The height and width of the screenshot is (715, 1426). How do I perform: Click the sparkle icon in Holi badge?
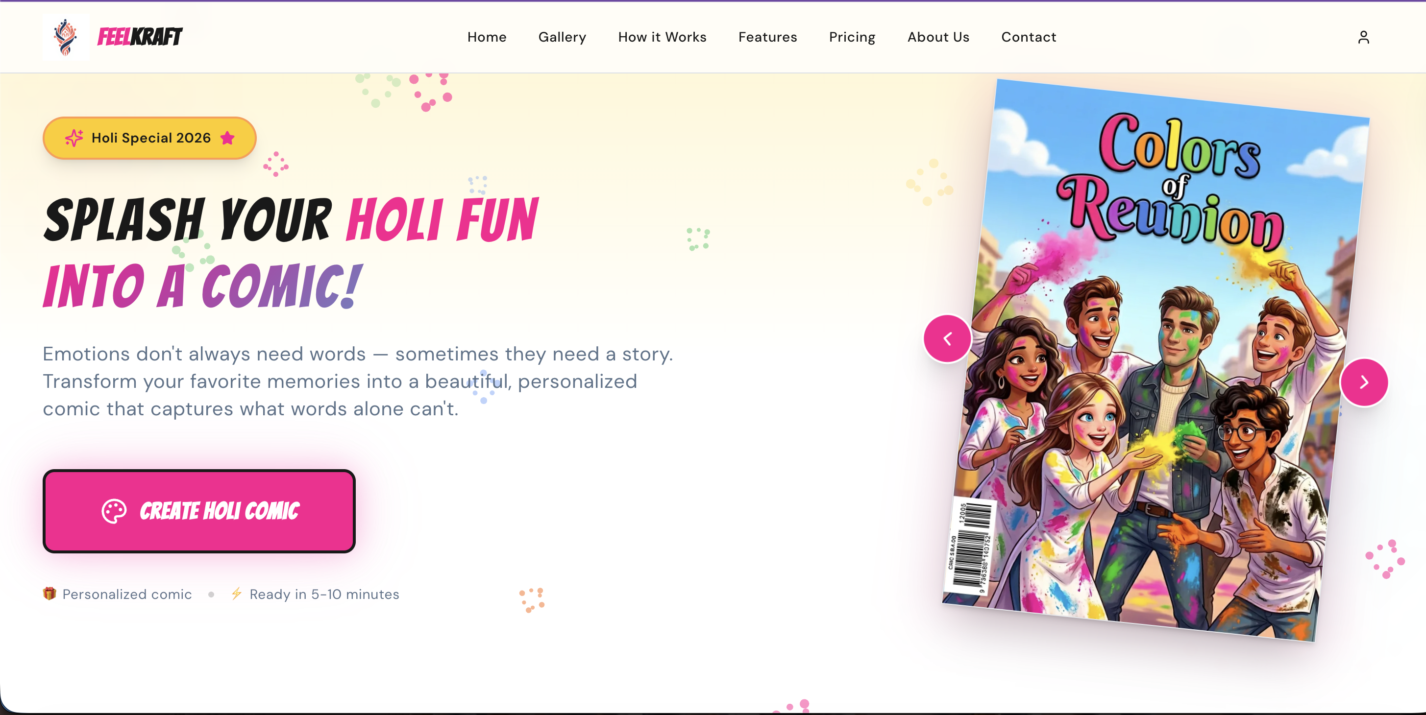pos(74,138)
